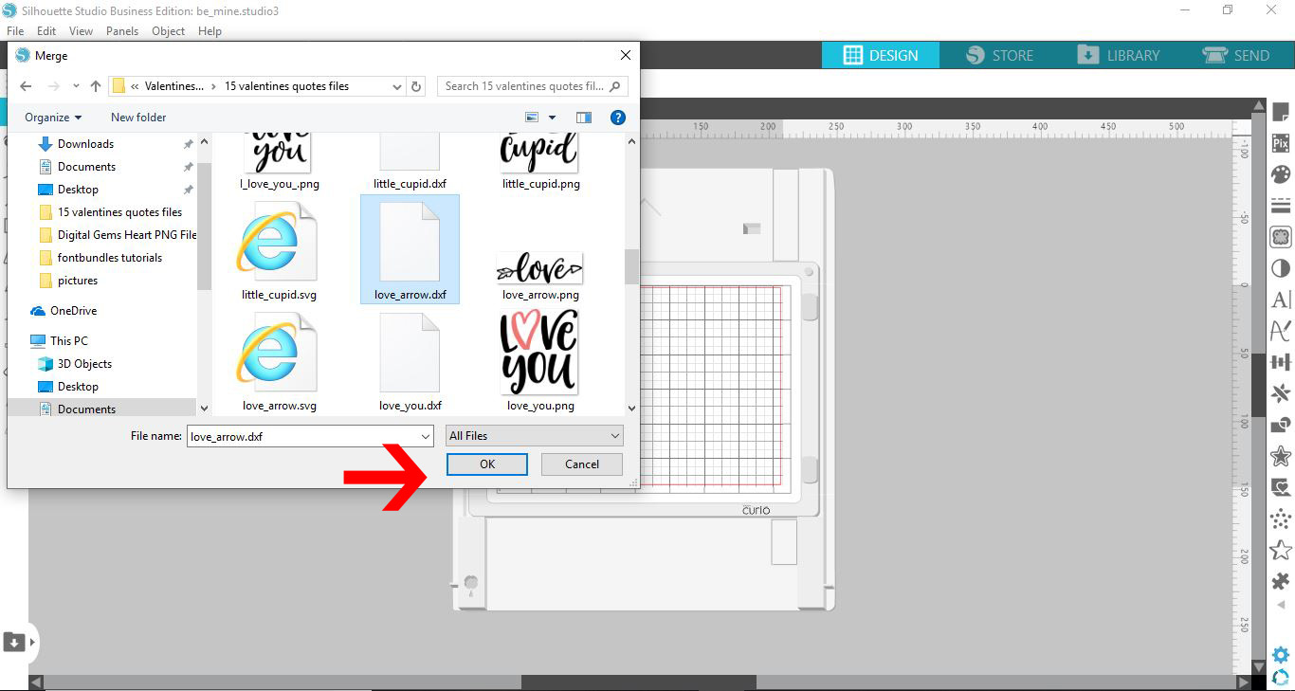Screen dimensions: 1295x691
Task: Open the All Files type dropdown
Action: [x=535, y=436]
